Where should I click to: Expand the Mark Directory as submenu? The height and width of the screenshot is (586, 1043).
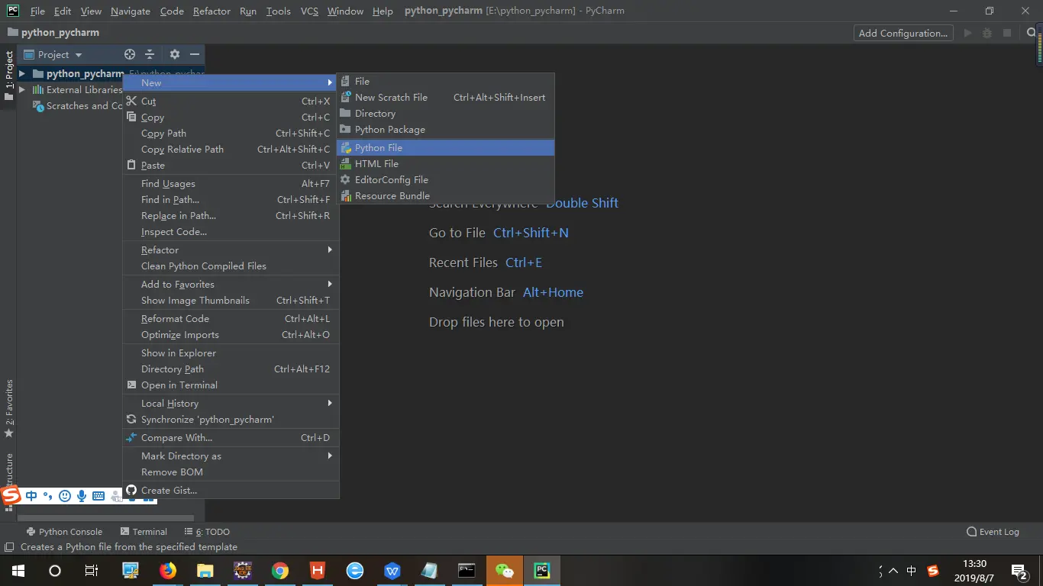pos(231,456)
